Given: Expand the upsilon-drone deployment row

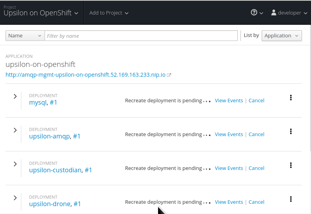Looking at the screenshot, I should (15, 198).
